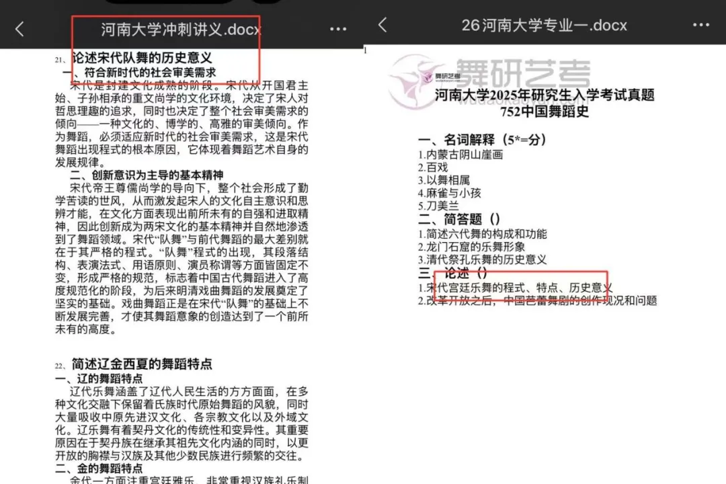This screenshot has height=484, width=726.
Task: Click paragraph starting 辽代乐舞涵盖了辽代人民生活
Action: (x=182, y=424)
